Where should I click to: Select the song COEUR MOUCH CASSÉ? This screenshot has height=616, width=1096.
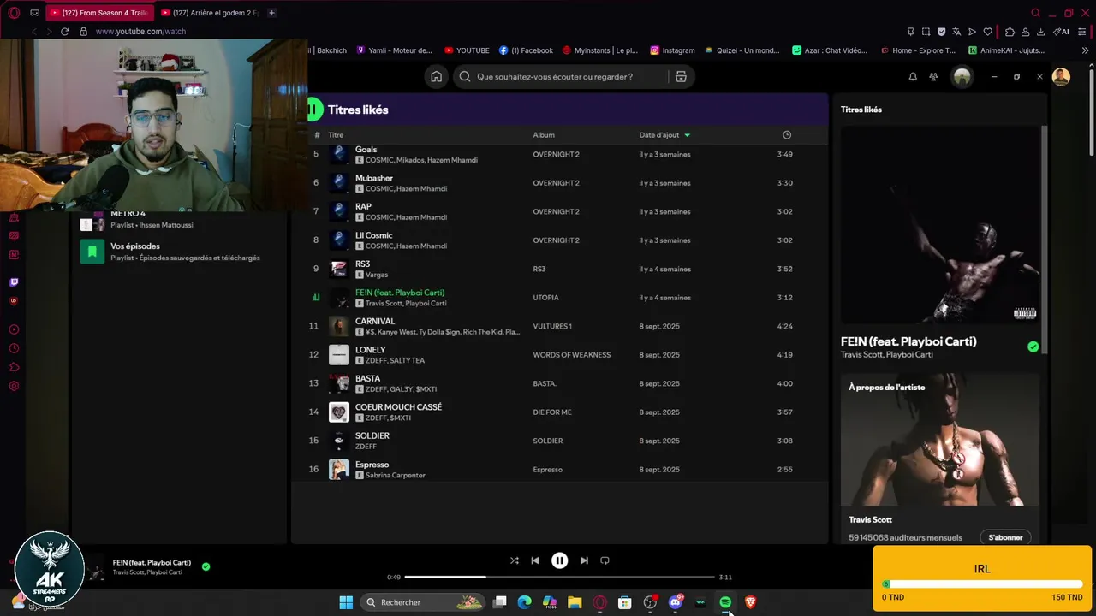coord(398,407)
